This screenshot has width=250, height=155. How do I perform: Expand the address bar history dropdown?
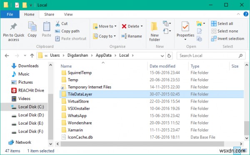tap(162, 56)
